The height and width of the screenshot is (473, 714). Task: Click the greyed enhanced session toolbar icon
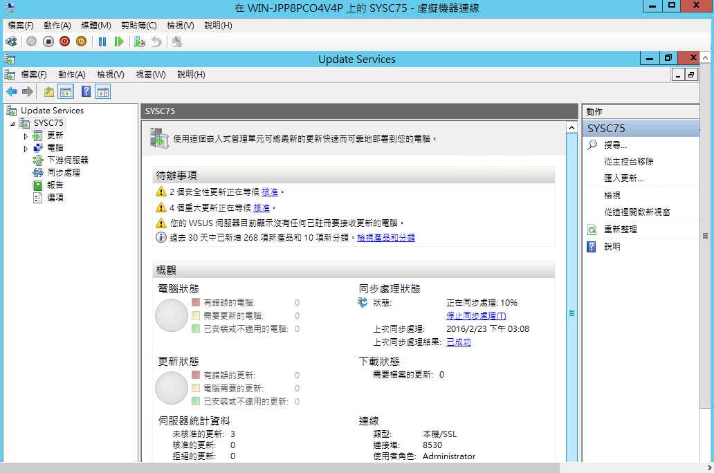pyautogui.click(x=177, y=42)
